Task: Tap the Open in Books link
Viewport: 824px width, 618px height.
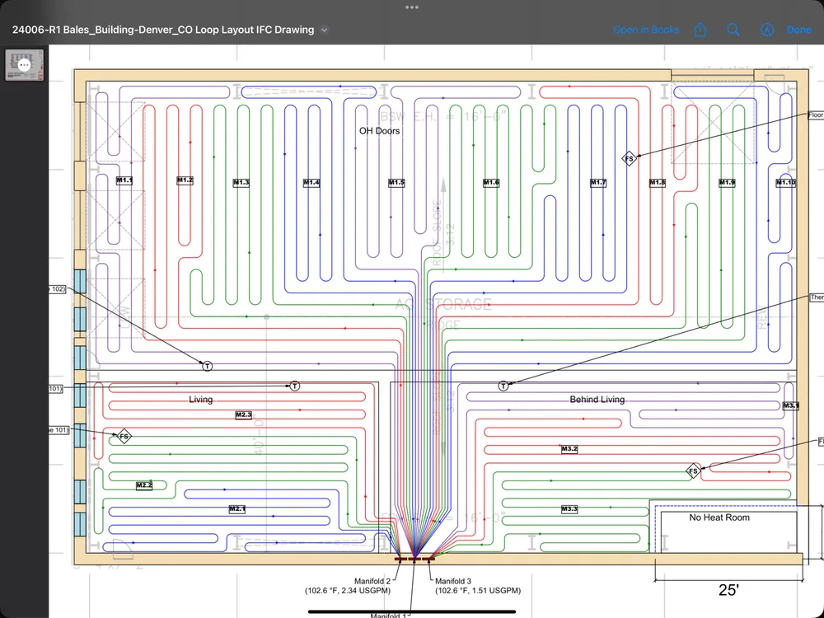Action: coord(646,30)
